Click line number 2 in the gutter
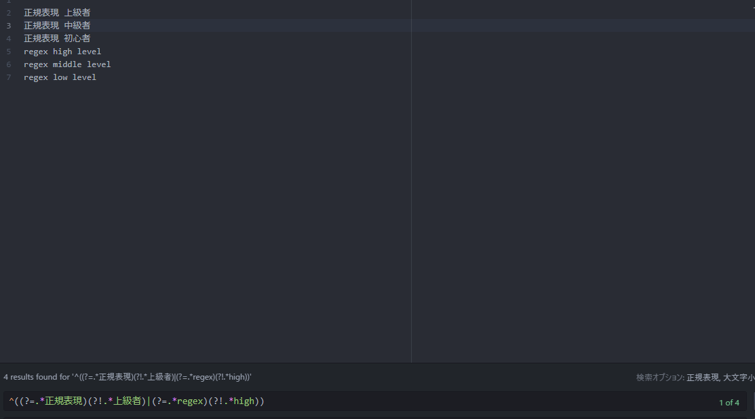 (9, 13)
